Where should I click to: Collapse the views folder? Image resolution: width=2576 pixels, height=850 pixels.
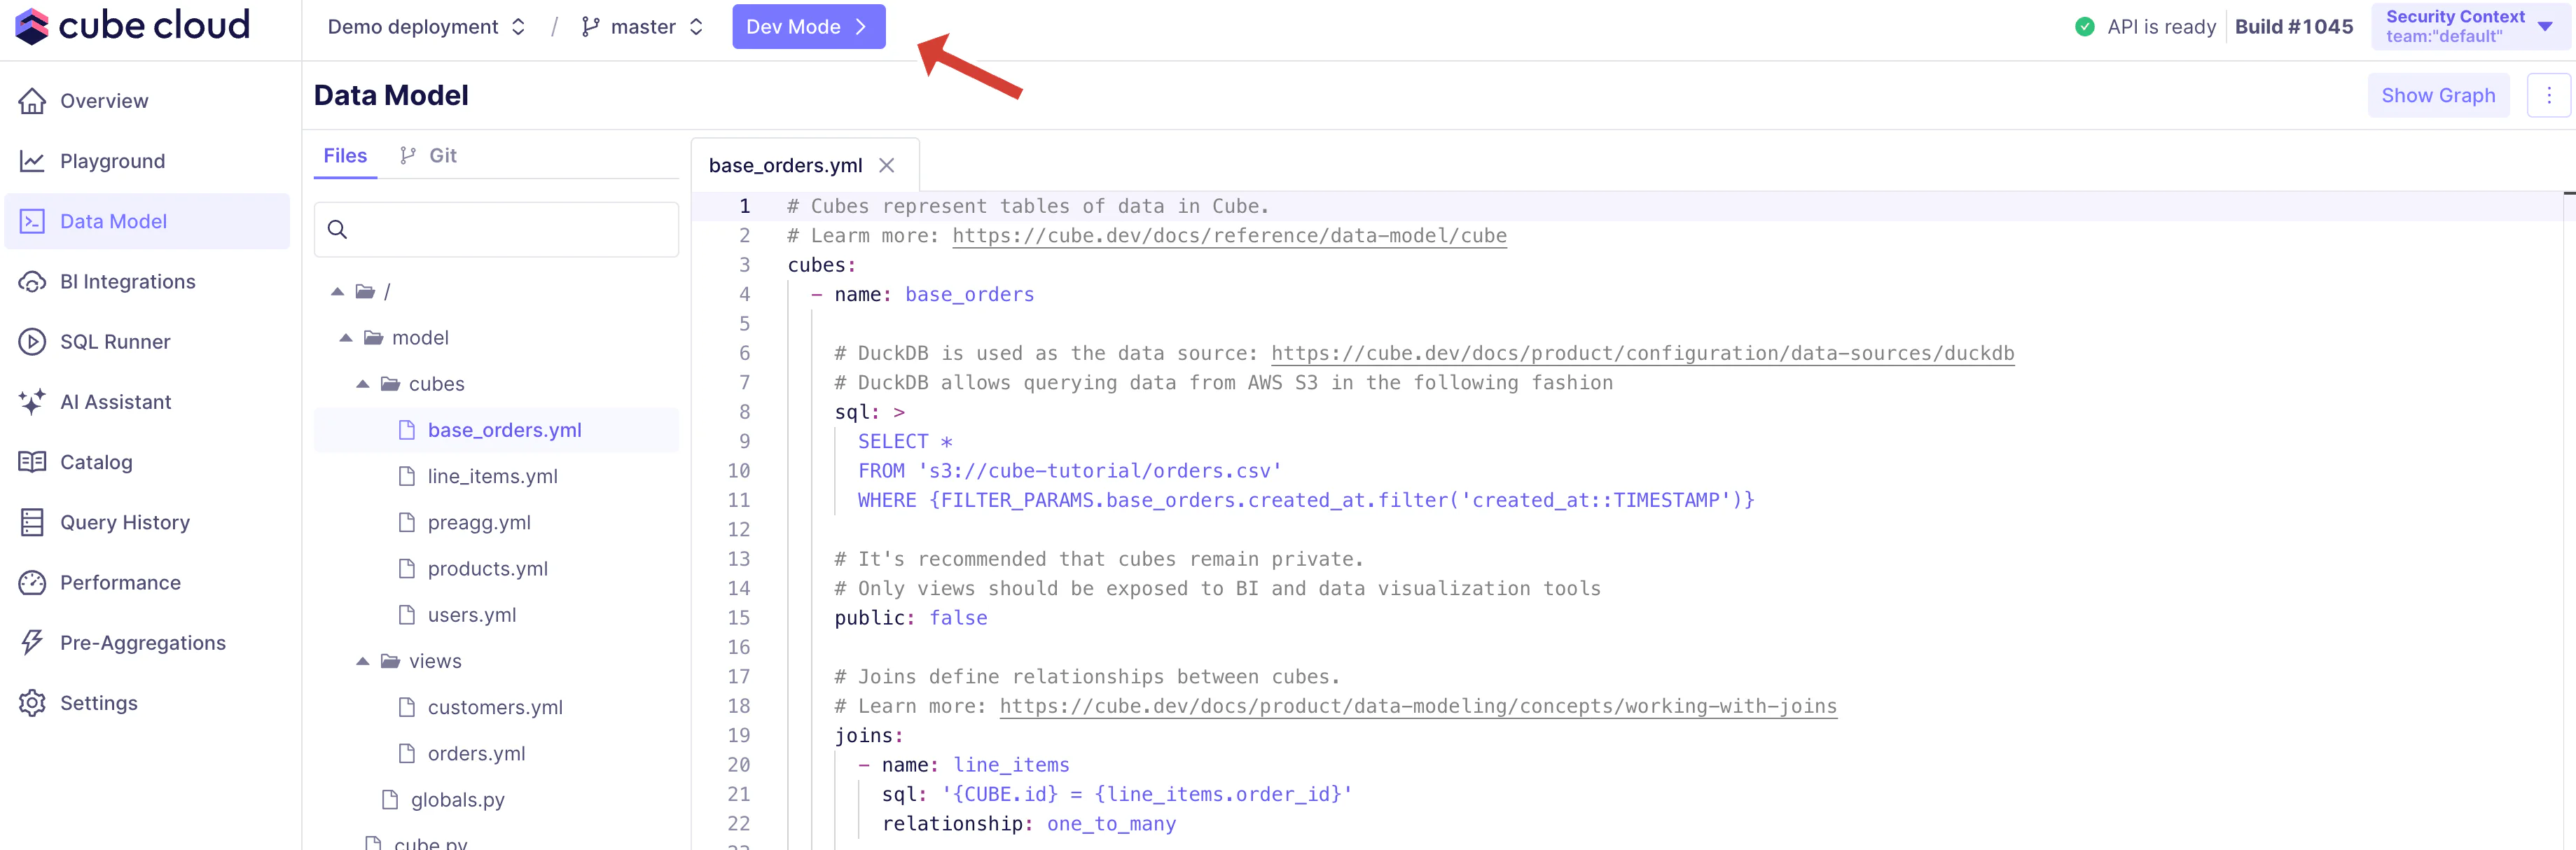(x=363, y=661)
